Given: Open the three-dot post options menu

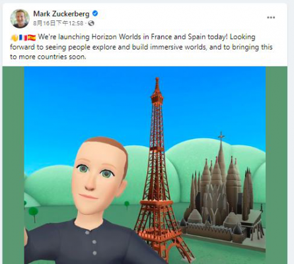Looking at the screenshot, I should 271,18.
